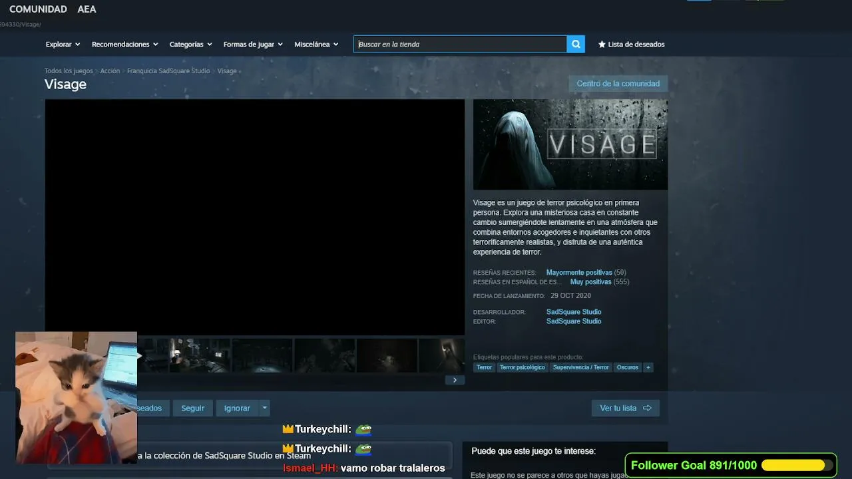The height and width of the screenshot is (479, 852).
Task: Click the FECHA DE LANZAMIENTO label
Action: click(509, 296)
